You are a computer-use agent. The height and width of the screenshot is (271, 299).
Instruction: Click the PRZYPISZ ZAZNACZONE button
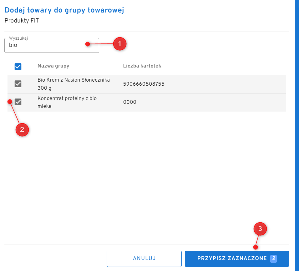[231, 258]
